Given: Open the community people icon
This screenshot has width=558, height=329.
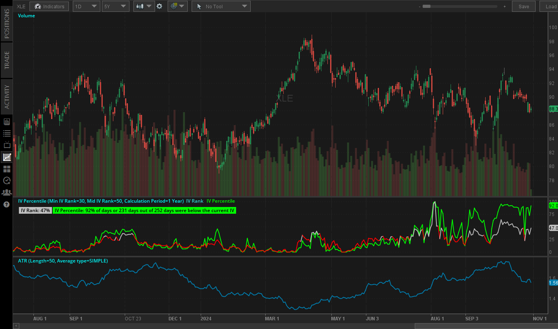Looking at the screenshot, I should (7, 192).
